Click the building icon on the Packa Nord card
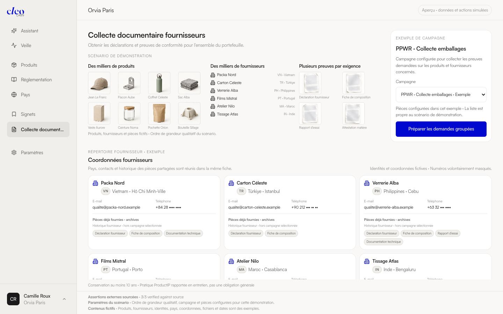This screenshot has height=314, width=503. point(95,183)
